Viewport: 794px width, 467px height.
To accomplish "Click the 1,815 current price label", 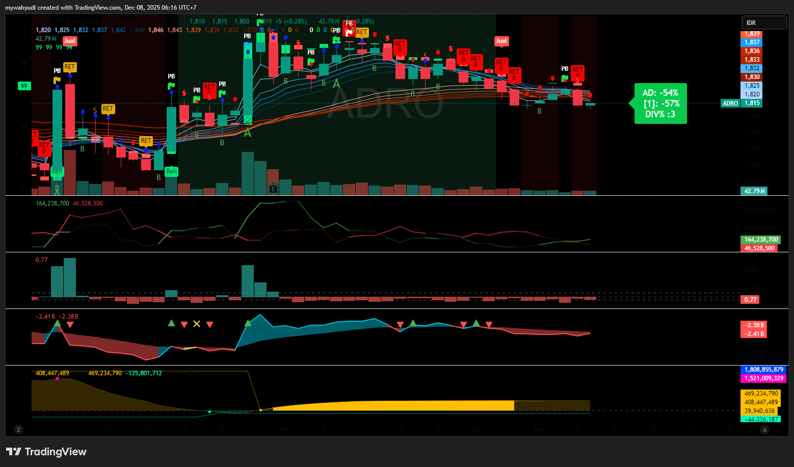I will (752, 103).
